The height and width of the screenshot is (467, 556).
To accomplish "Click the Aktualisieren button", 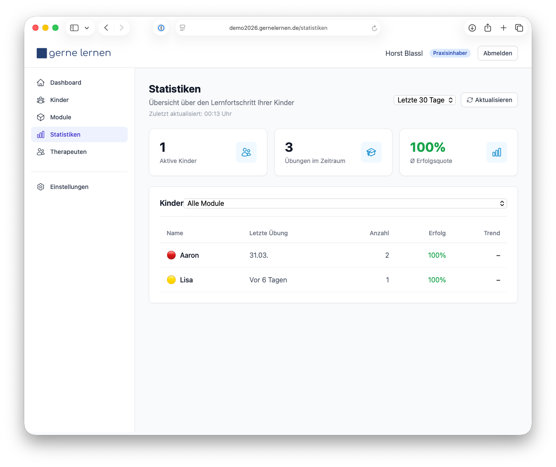I will tap(489, 100).
